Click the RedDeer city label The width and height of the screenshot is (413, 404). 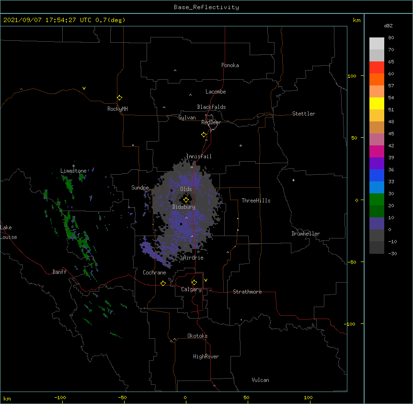point(211,122)
